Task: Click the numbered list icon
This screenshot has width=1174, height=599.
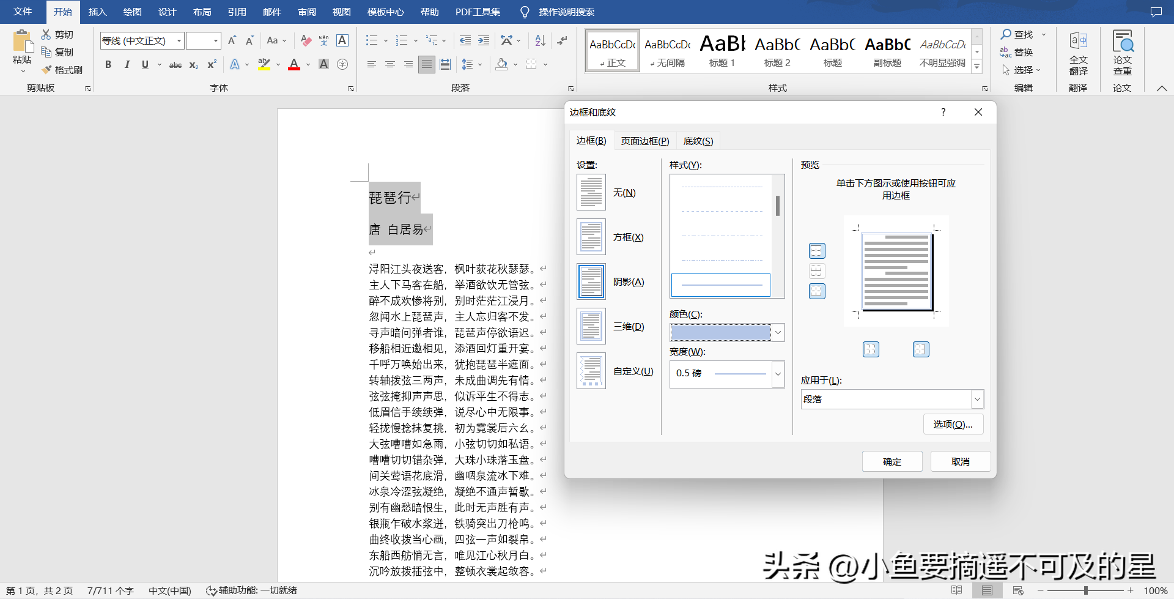Action: pos(402,40)
